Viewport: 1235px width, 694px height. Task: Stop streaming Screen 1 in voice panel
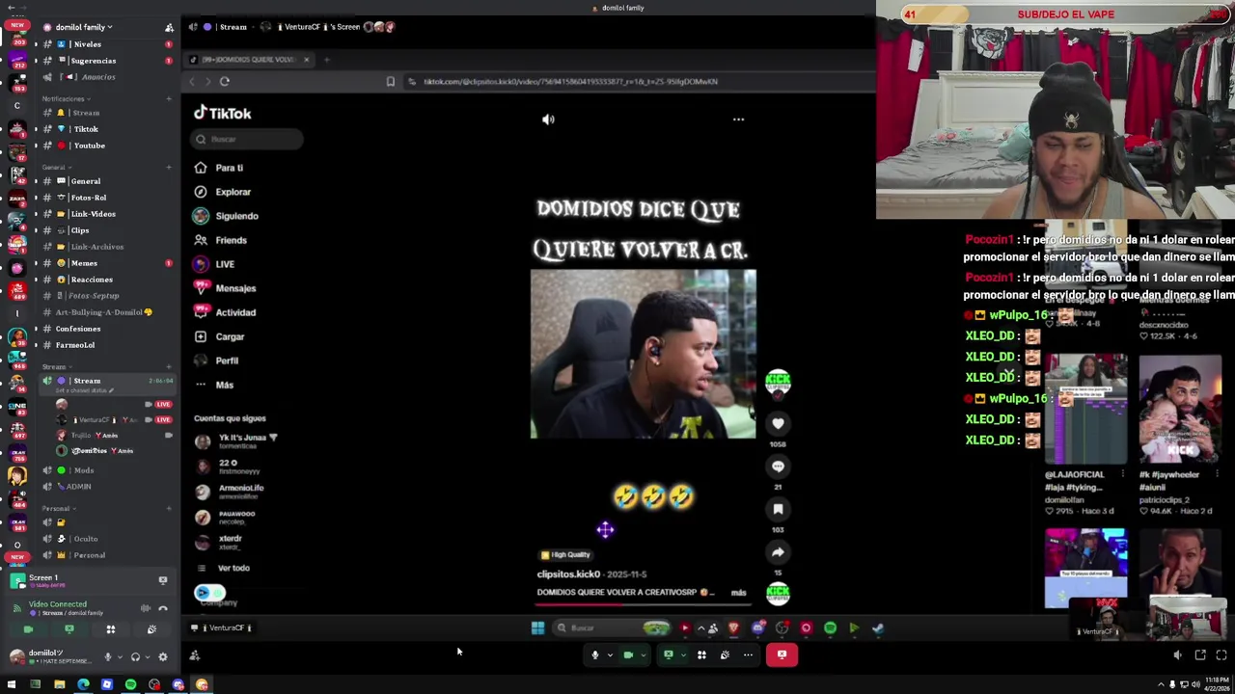click(x=162, y=580)
